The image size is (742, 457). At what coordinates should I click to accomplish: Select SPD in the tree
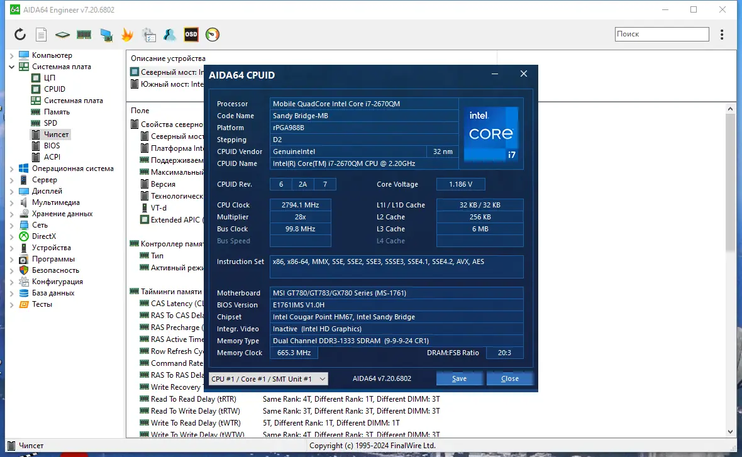click(50, 123)
